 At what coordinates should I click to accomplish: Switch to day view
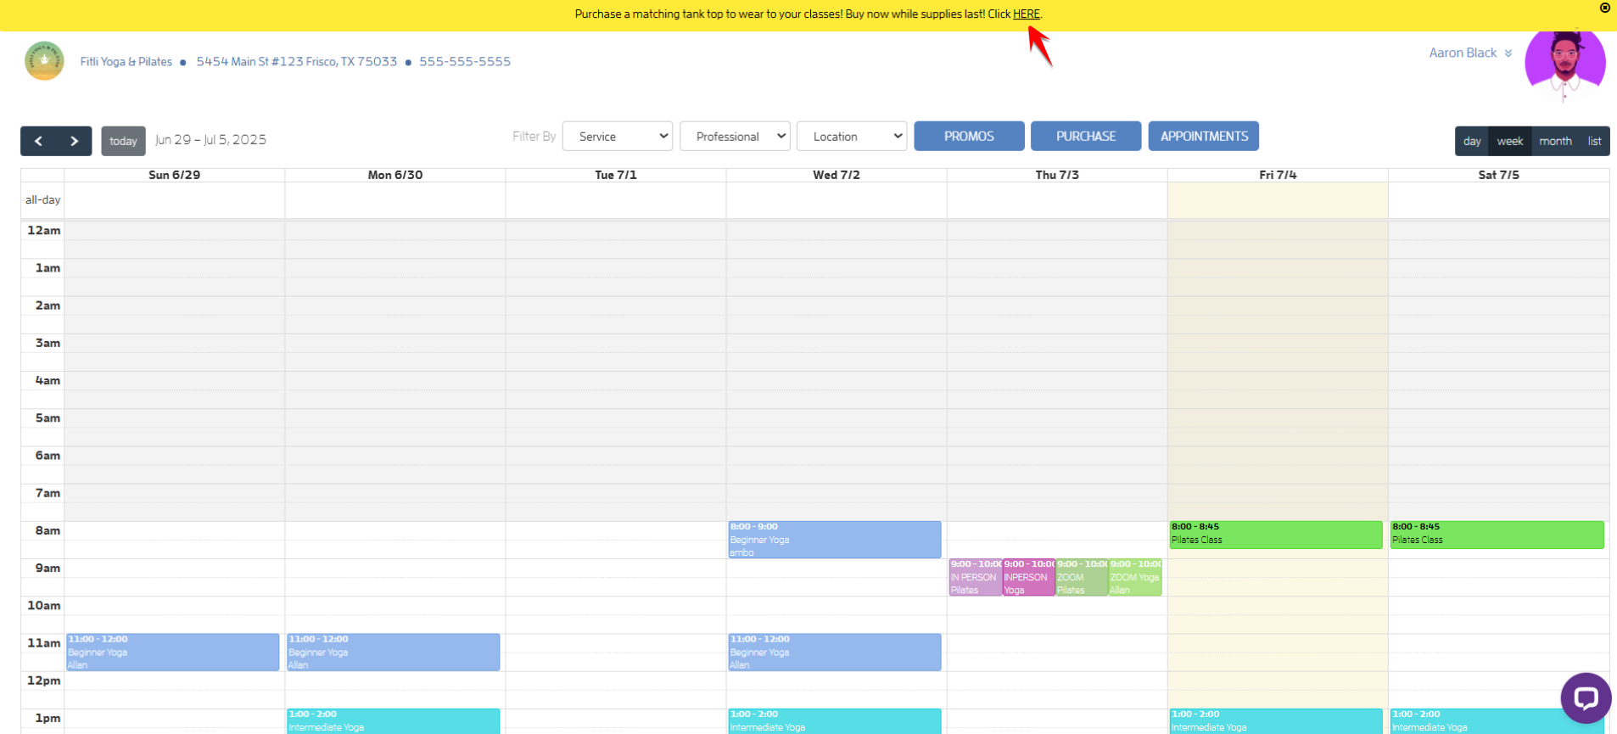coord(1472,141)
